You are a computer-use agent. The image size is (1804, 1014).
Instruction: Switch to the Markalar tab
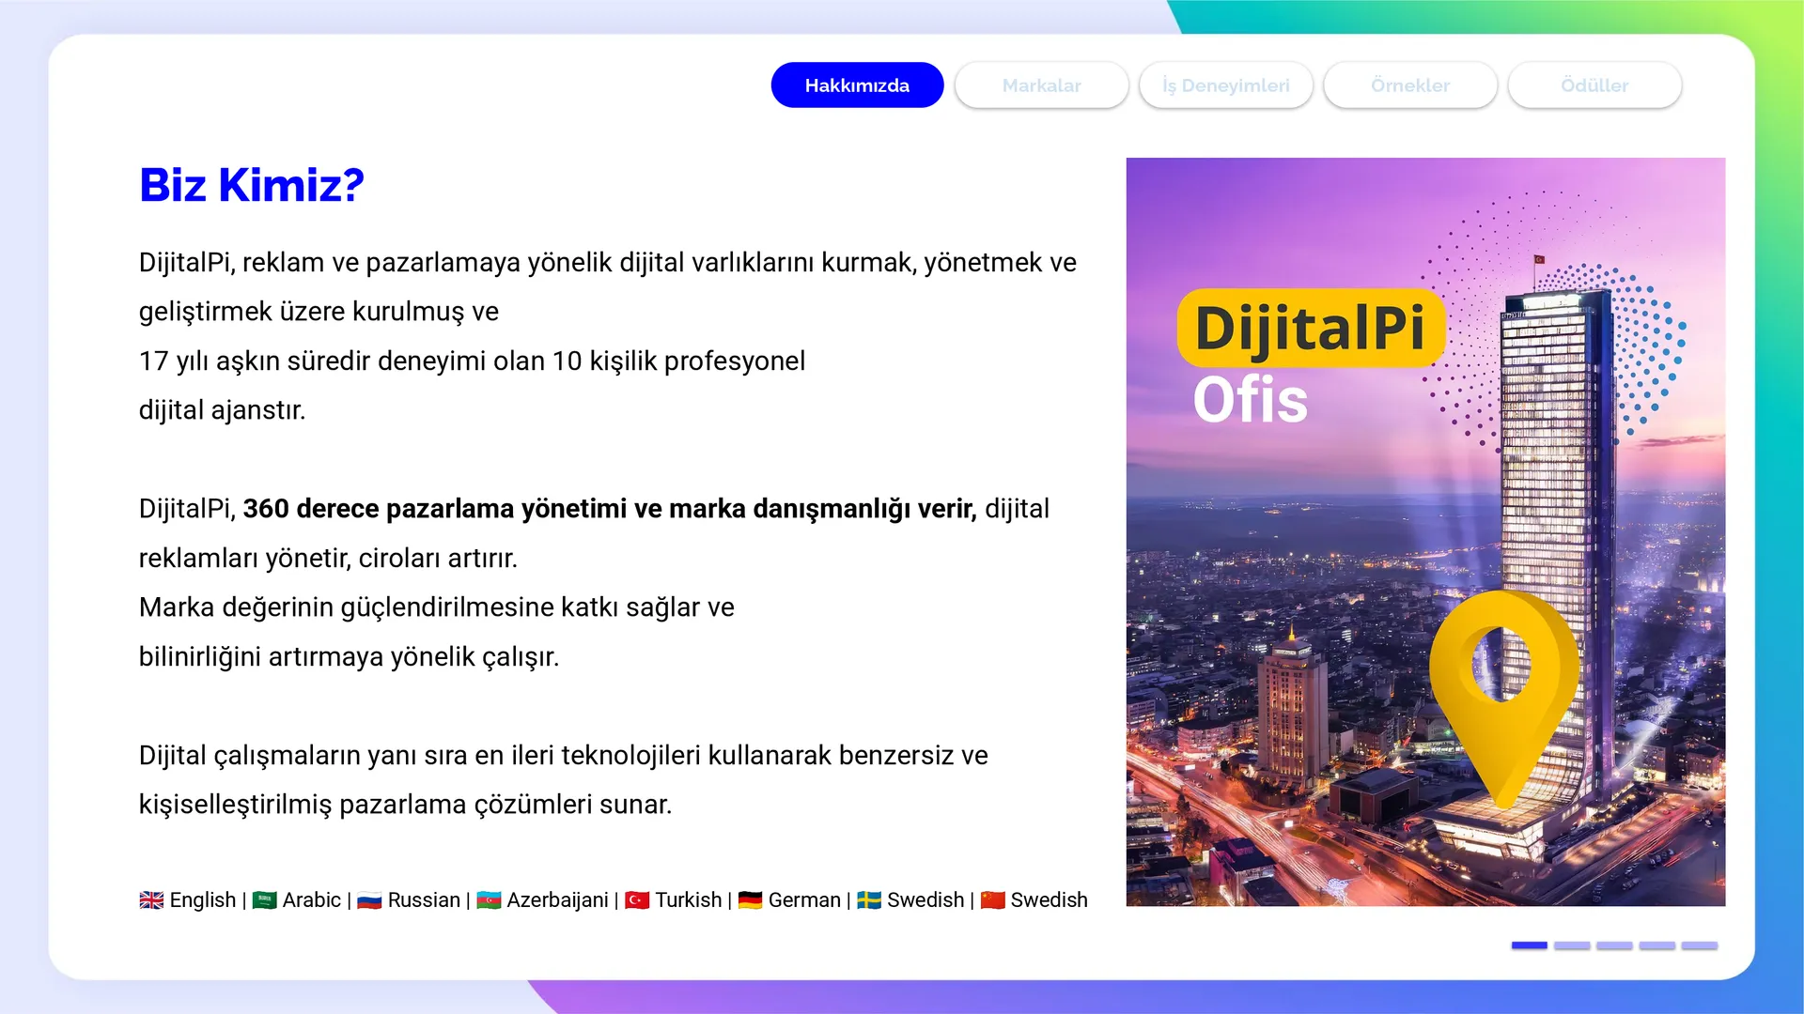tap(1041, 85)
